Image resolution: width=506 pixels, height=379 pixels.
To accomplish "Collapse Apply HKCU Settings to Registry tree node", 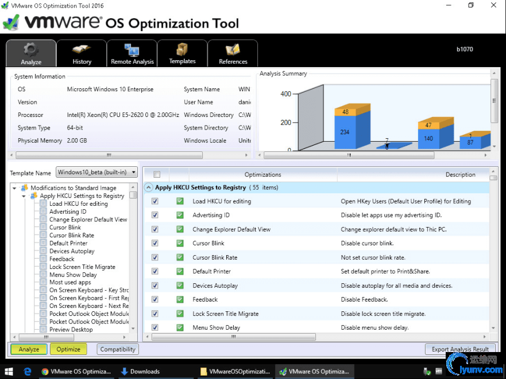I will click(x=24, y=196).
